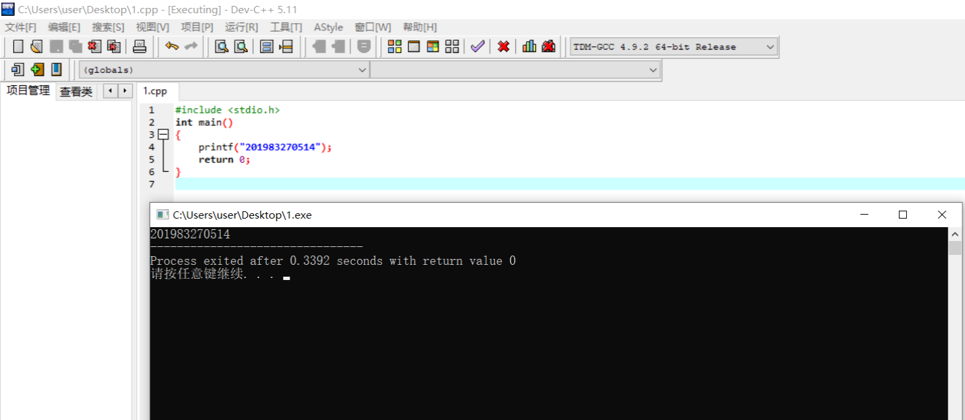Click the int main() code line

click(x=204, y=122)
